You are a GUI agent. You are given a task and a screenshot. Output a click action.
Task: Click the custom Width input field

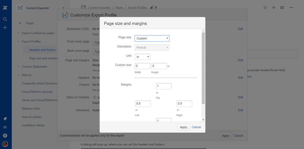[x=142, y=66]
